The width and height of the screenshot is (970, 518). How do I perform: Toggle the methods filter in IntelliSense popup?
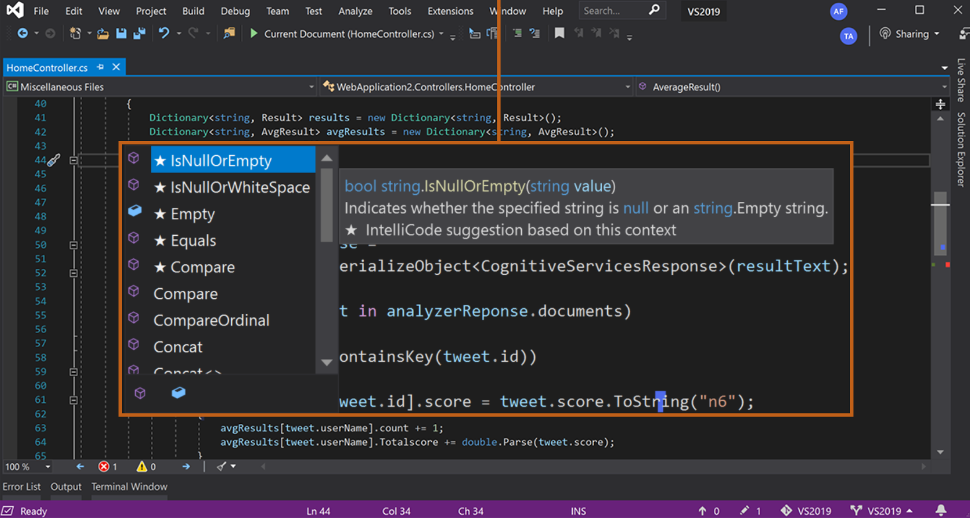pyautogui.click(x=140, y=393)
